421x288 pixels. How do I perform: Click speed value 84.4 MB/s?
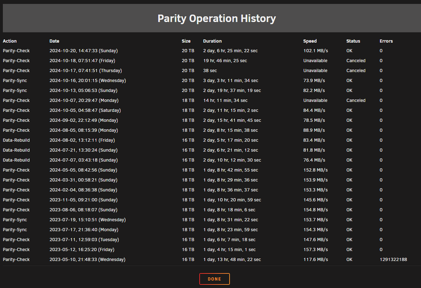[314, 110]
